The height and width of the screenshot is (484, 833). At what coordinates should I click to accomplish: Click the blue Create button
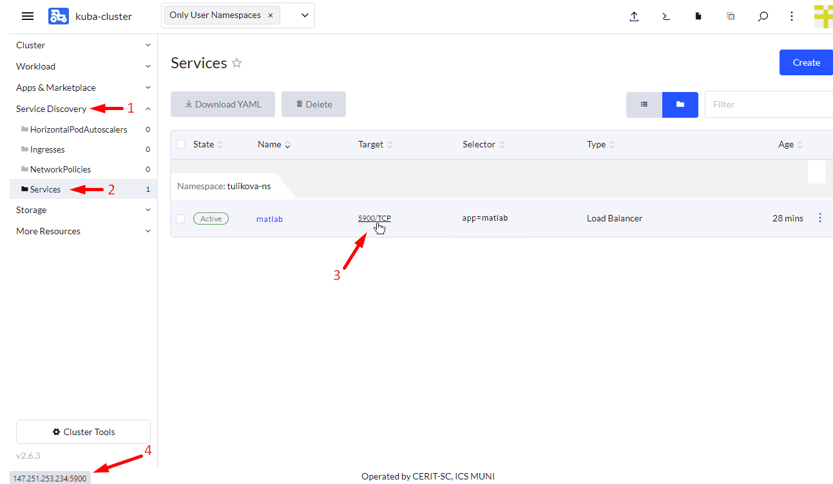tap(806, 62)
